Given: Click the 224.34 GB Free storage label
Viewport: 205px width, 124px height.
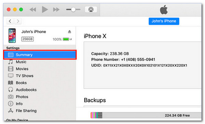Looking at the screenshot, I should tap(177, 115).
